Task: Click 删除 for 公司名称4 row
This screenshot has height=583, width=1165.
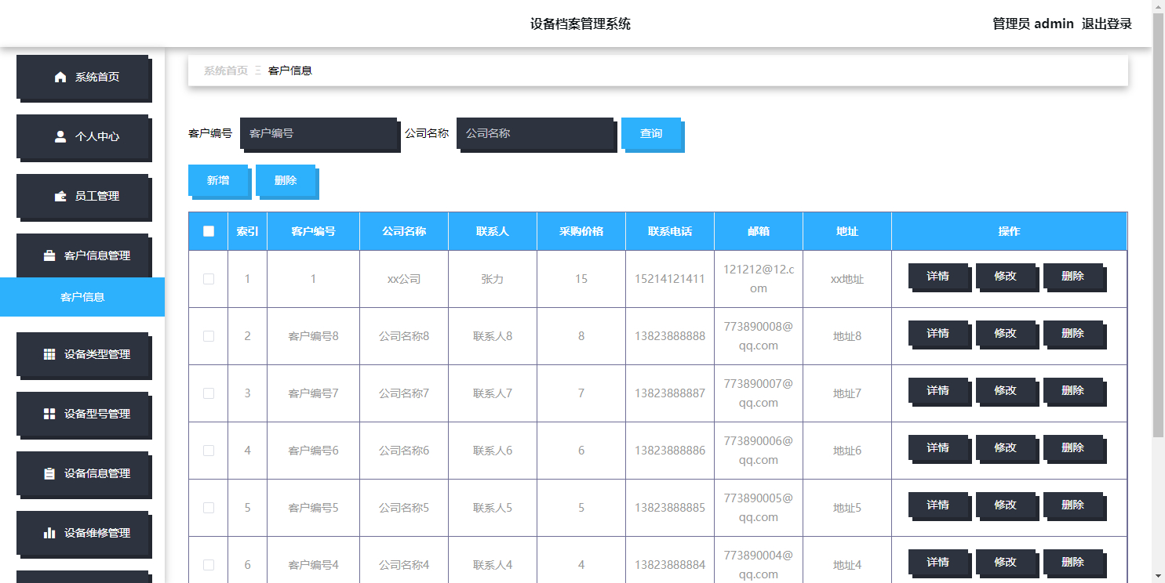Action: [x=1073, y=562]
